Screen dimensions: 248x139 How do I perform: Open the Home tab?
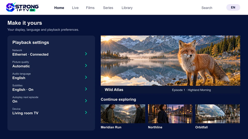point(59,8)
